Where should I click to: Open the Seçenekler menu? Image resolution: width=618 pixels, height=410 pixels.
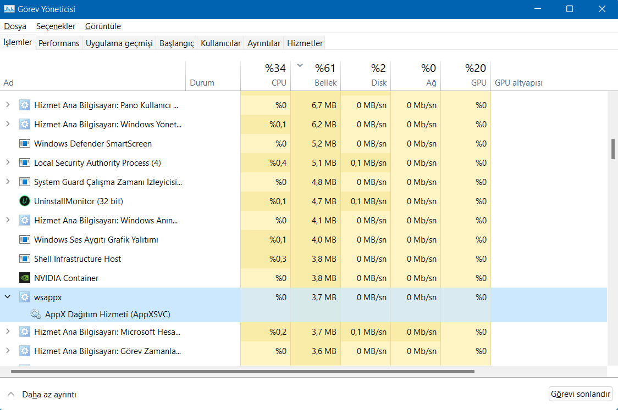point(56,26)
